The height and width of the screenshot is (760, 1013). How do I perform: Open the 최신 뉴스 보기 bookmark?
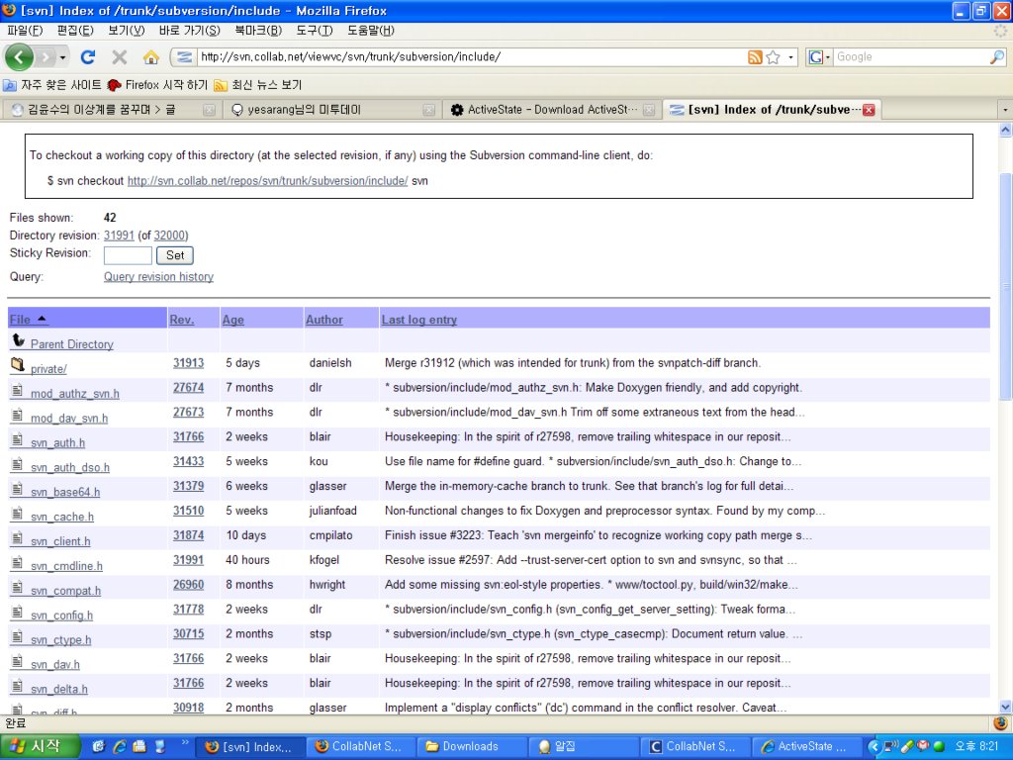click(x=258, y=85)
